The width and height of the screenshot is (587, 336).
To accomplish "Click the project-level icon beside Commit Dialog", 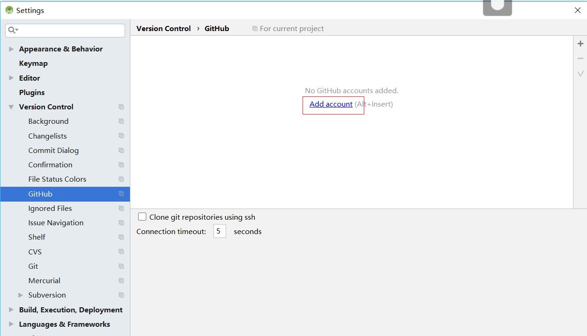I will 121,150.
